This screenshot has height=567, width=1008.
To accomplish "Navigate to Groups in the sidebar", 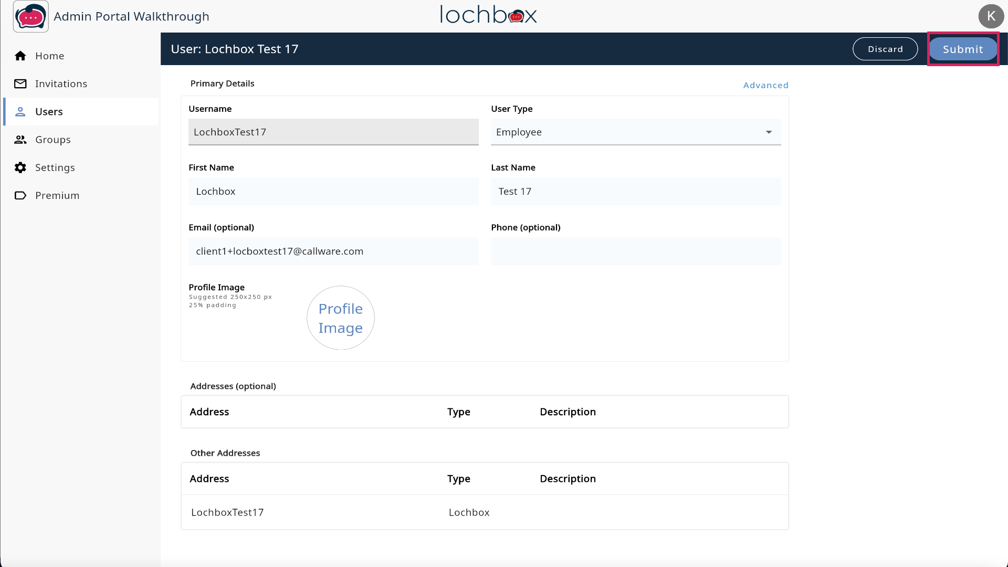I will 53,140.
